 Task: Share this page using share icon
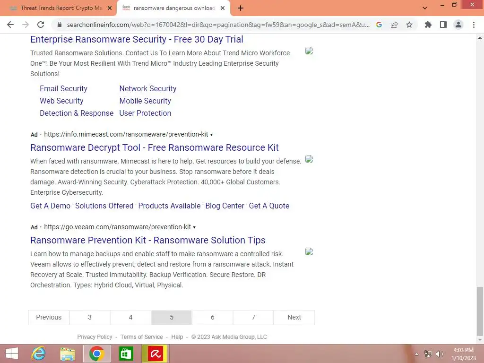[x=394, y=25]
